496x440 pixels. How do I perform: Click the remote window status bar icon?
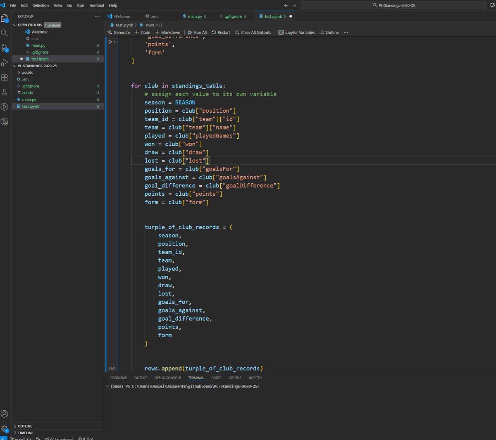(x=3, y=438)
